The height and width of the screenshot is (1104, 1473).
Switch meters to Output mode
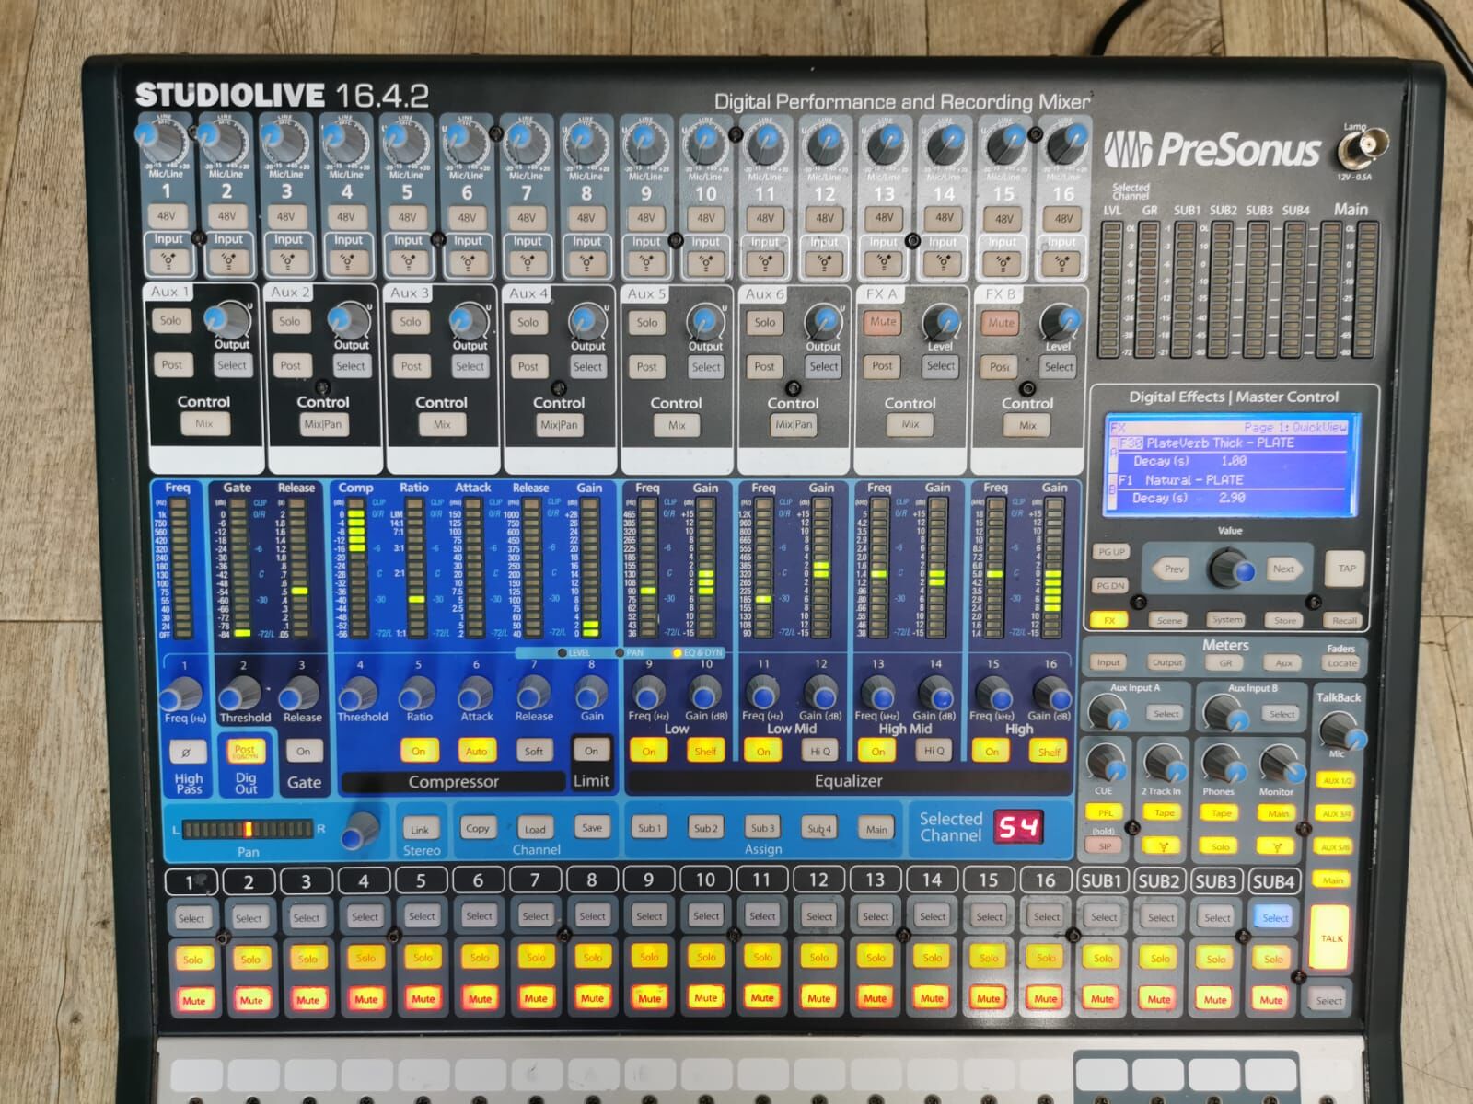pos(1167,662)
